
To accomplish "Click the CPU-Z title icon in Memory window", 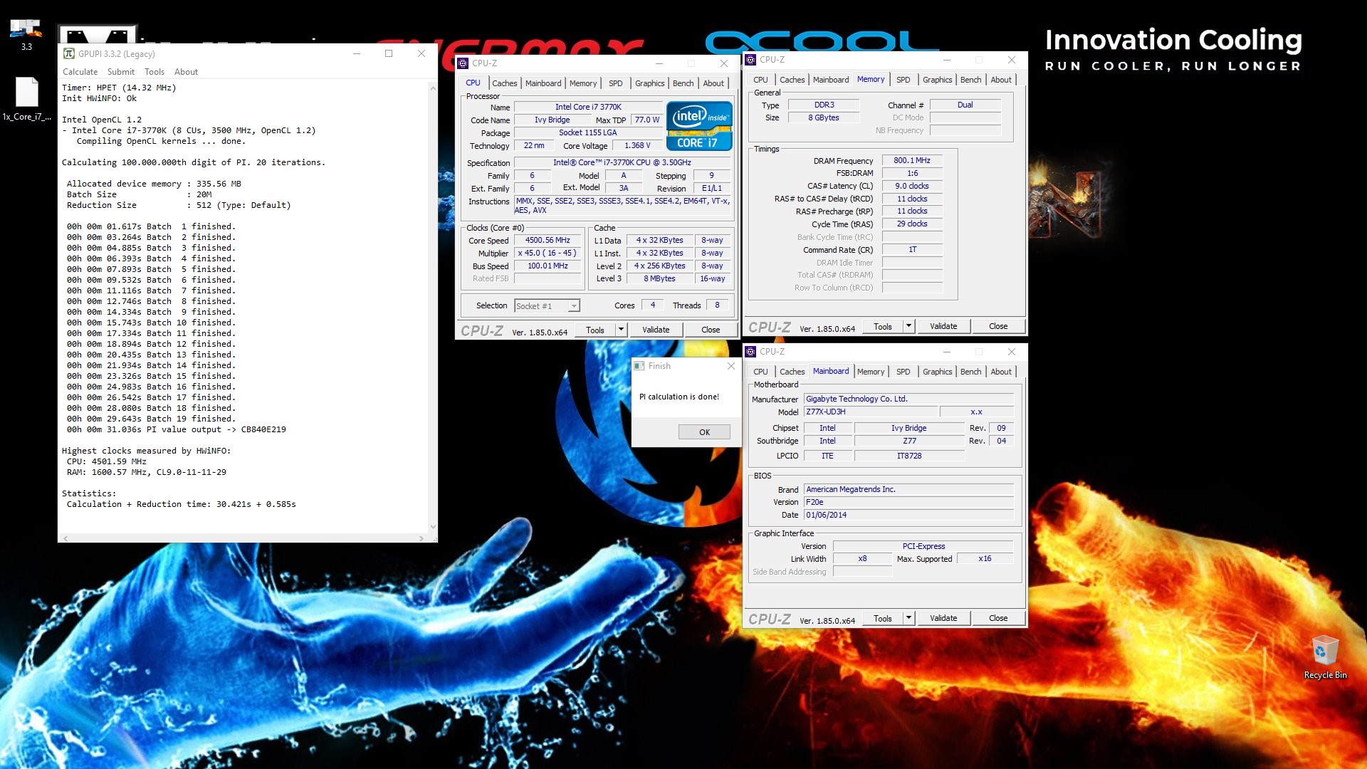I will coord(750,60).
